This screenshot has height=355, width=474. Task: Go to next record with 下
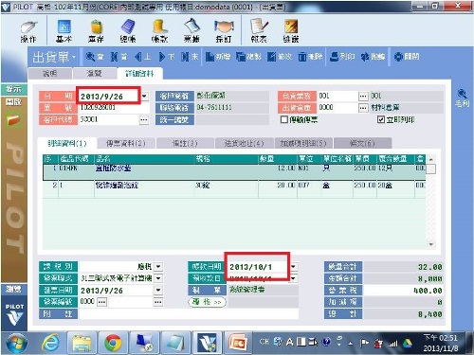point(167,57)
